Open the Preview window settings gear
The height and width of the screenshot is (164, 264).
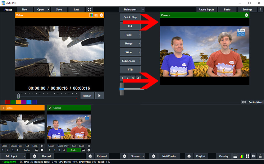click(102, 15)
